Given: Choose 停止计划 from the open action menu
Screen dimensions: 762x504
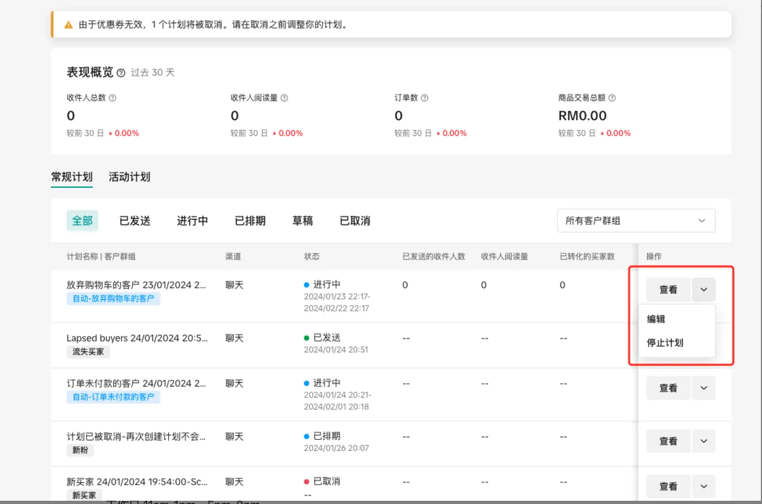Looking at the screenshot, I should 665,342.
